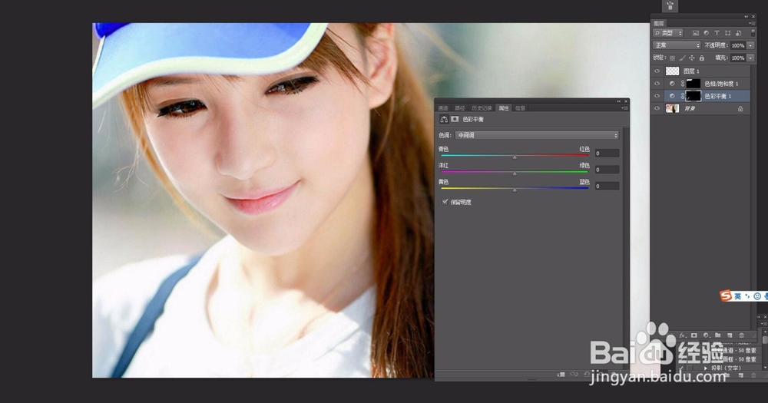Screen dimensions: 768x403
Task: Open the Layers panel flyout menu
Action: (x=751, y=23)
